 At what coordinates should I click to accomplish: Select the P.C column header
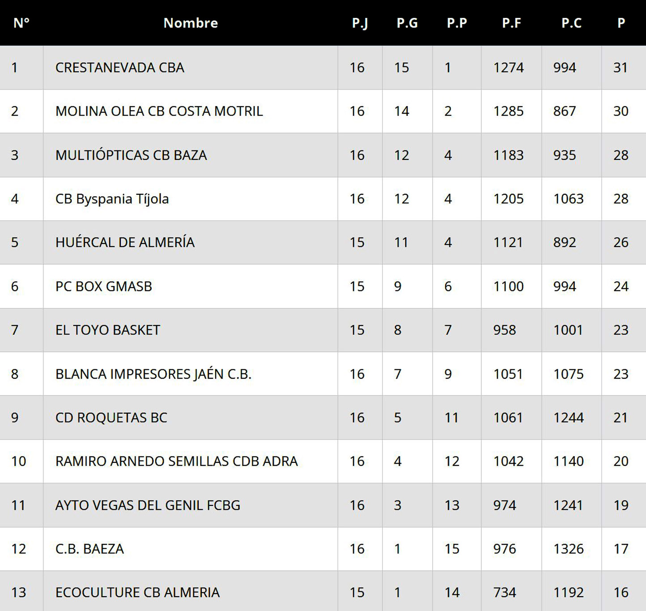point(571,23)
